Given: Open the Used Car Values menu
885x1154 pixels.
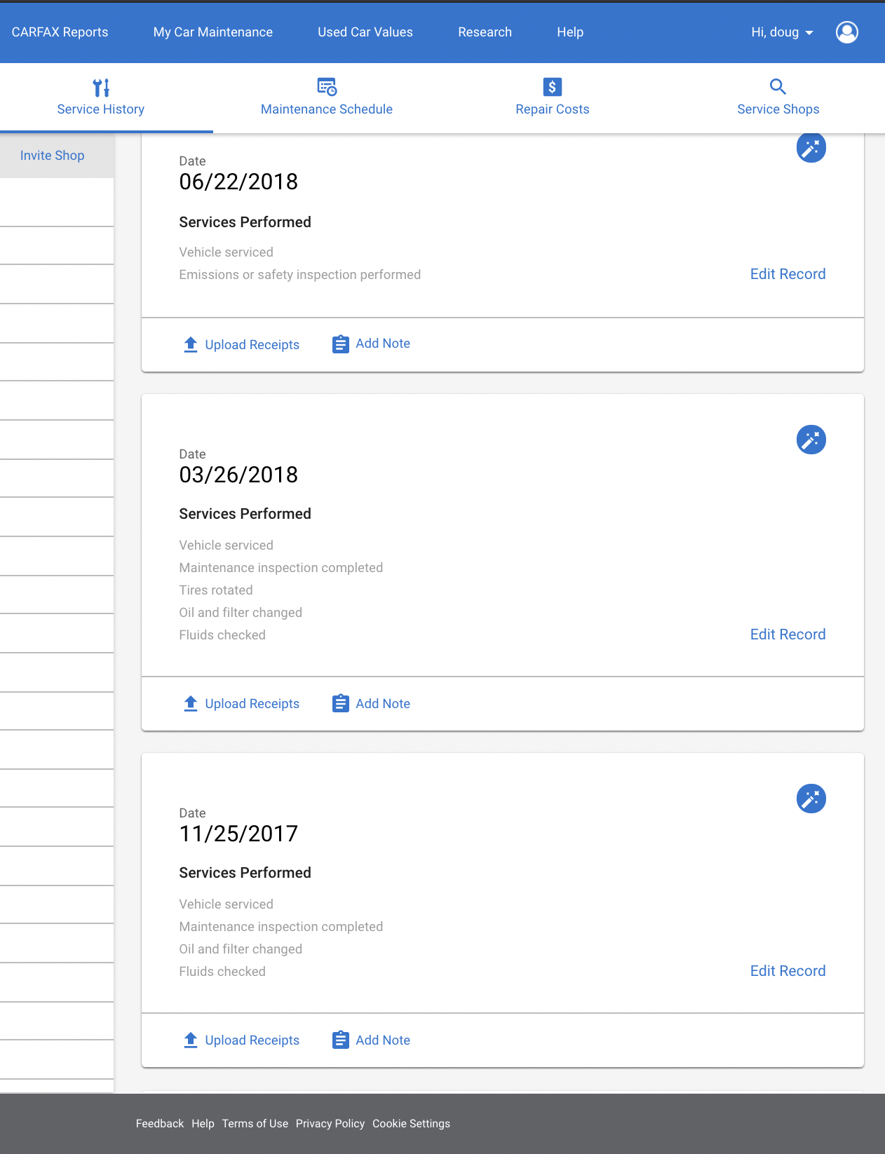Looking at the screenshot, I should click(365, 32).
